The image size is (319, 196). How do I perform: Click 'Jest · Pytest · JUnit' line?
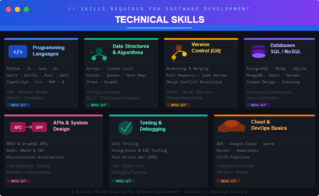tap(128, 166)
